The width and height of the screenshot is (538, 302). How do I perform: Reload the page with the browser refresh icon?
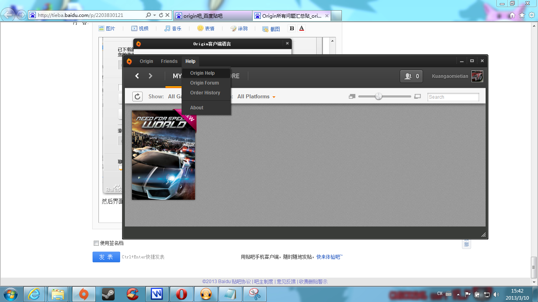161,15
